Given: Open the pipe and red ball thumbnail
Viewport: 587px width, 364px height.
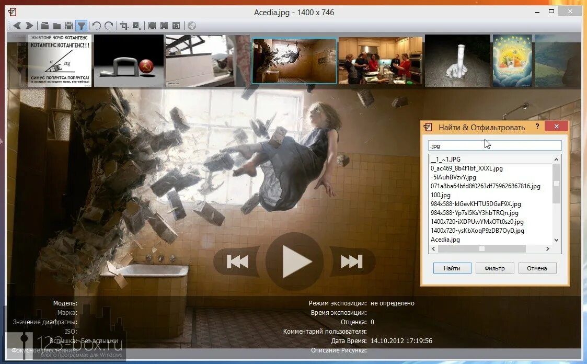Looking at the screenshot, I should [x=129, y=61].
